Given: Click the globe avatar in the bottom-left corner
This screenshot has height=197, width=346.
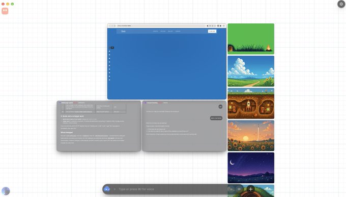Looking at the screenshot, I should [x=6, y=191].
